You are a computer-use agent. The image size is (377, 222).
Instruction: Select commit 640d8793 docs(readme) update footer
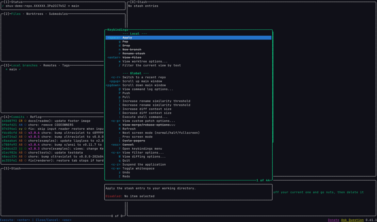tap(52, 121)
